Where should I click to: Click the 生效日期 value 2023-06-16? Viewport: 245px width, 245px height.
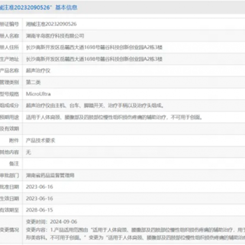click(40, 198)
